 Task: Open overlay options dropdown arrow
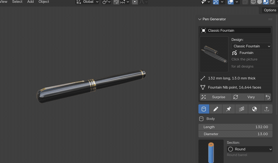coord(237,2)
